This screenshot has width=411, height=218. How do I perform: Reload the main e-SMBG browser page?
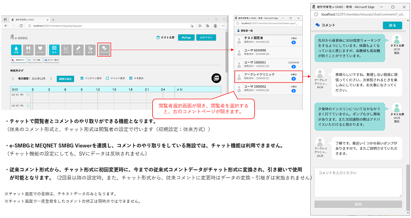click(x=21, y=26)
